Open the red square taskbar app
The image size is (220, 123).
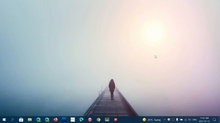point(115,120)
